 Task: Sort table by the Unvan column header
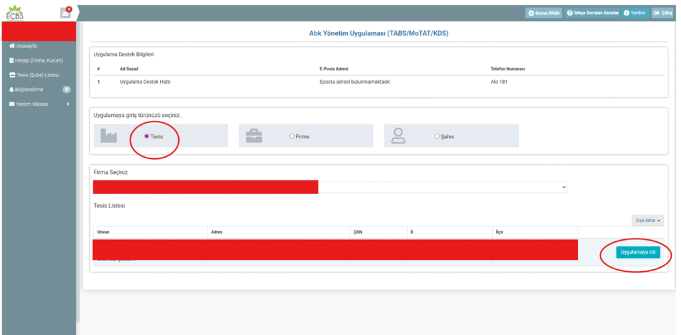pyautogui.click(x=104, y=233)
